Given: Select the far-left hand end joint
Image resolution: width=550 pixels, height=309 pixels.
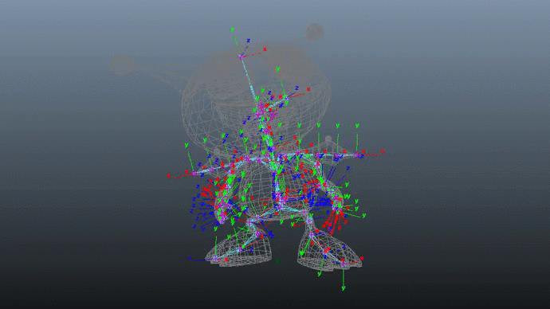Looking at the screenshot, I should click(x=194, y=174).
